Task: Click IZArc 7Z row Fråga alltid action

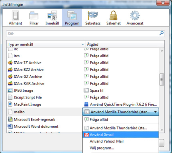Action: point(99,63)
